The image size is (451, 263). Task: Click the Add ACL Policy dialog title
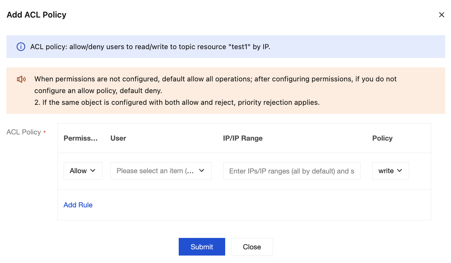36,15
